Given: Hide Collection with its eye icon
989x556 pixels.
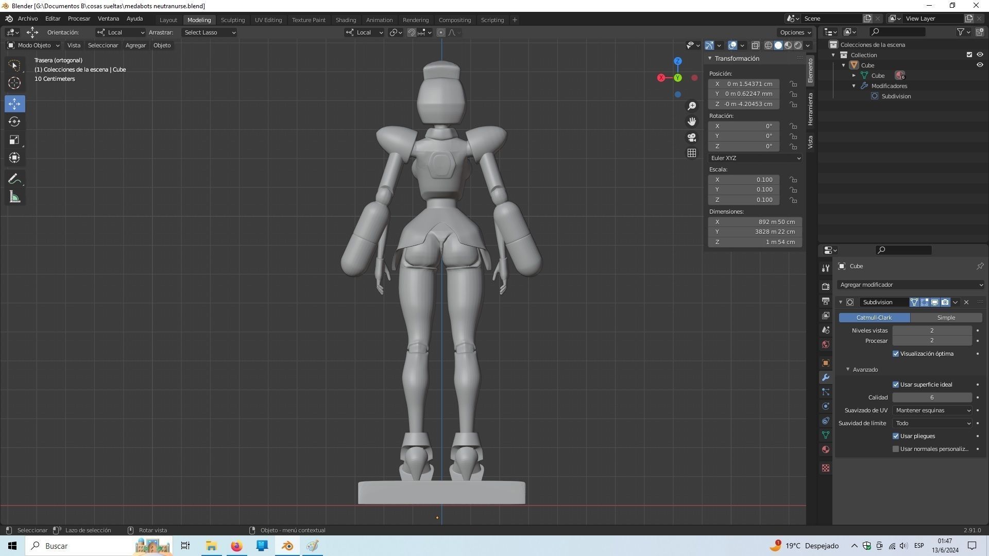Looking at the screenshot, I should tap(980, 55).
